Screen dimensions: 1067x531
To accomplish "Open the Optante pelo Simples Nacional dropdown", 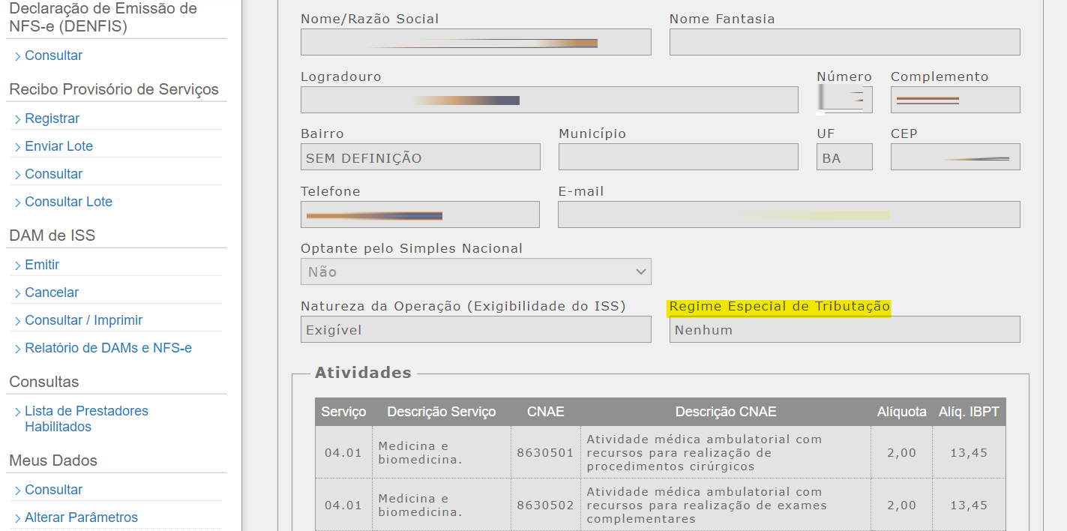I will [476, 271].
